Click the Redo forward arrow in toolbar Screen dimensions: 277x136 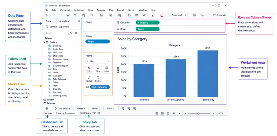pyautogui.click(x=61, y=15)
